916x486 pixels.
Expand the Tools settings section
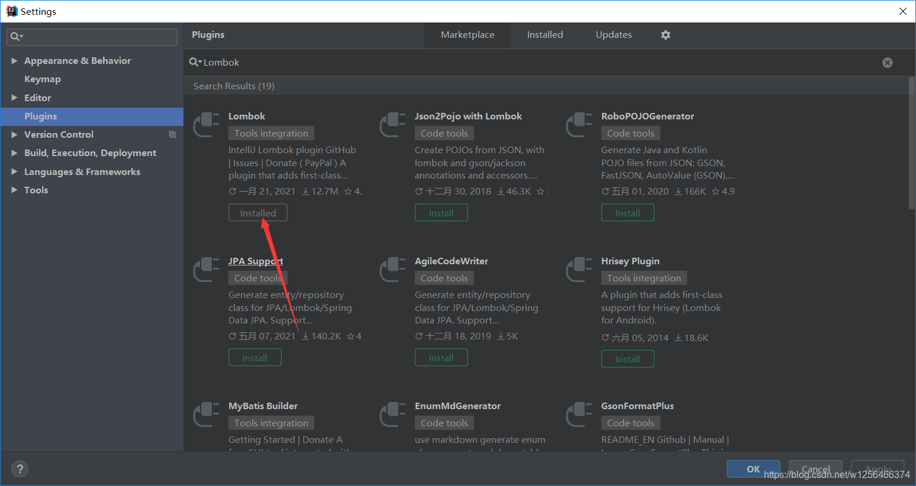14,190
